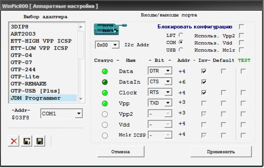Open the Vdd bit dropdown

click(168, 124)
